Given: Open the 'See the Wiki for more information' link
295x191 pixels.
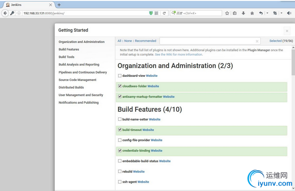Looking at the screenshot, I should coord(179,55).
